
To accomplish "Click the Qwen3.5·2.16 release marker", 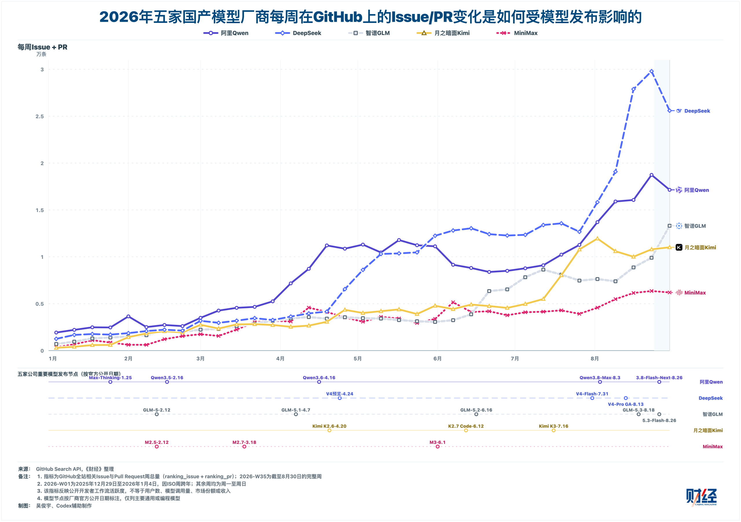I will click(x=167, y=382).
